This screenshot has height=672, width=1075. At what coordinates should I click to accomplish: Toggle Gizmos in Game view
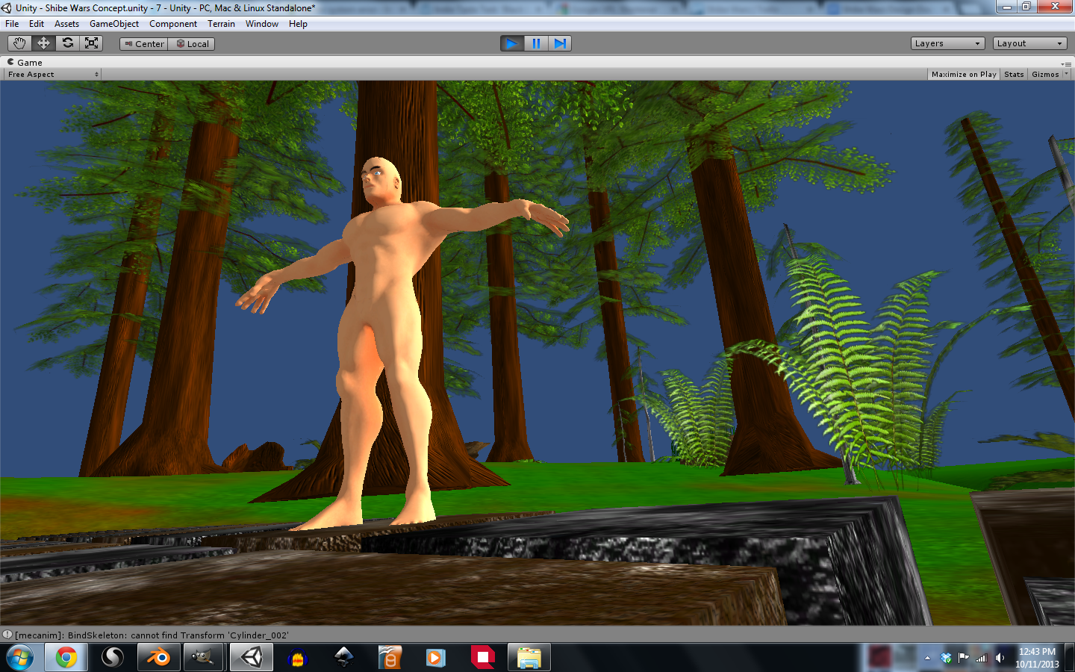tap(1045, 75)
